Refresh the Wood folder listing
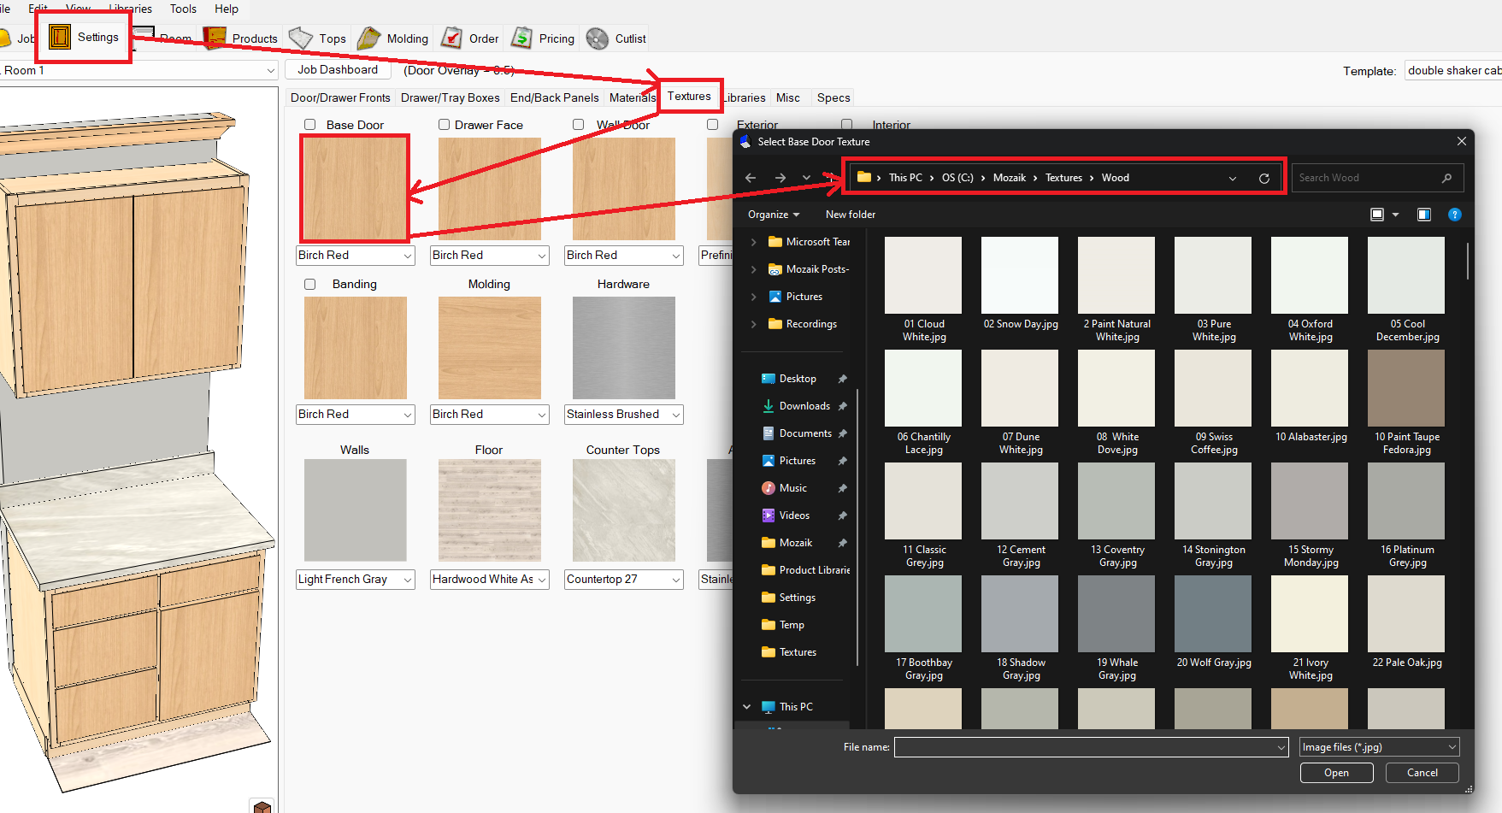The height and width of the screenshot is (813, 1502). [1263, 178]
